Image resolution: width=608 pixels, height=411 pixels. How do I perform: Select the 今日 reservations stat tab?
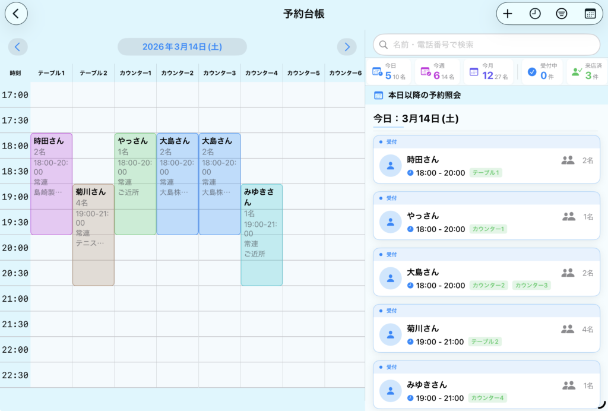[x=389, y=72]
